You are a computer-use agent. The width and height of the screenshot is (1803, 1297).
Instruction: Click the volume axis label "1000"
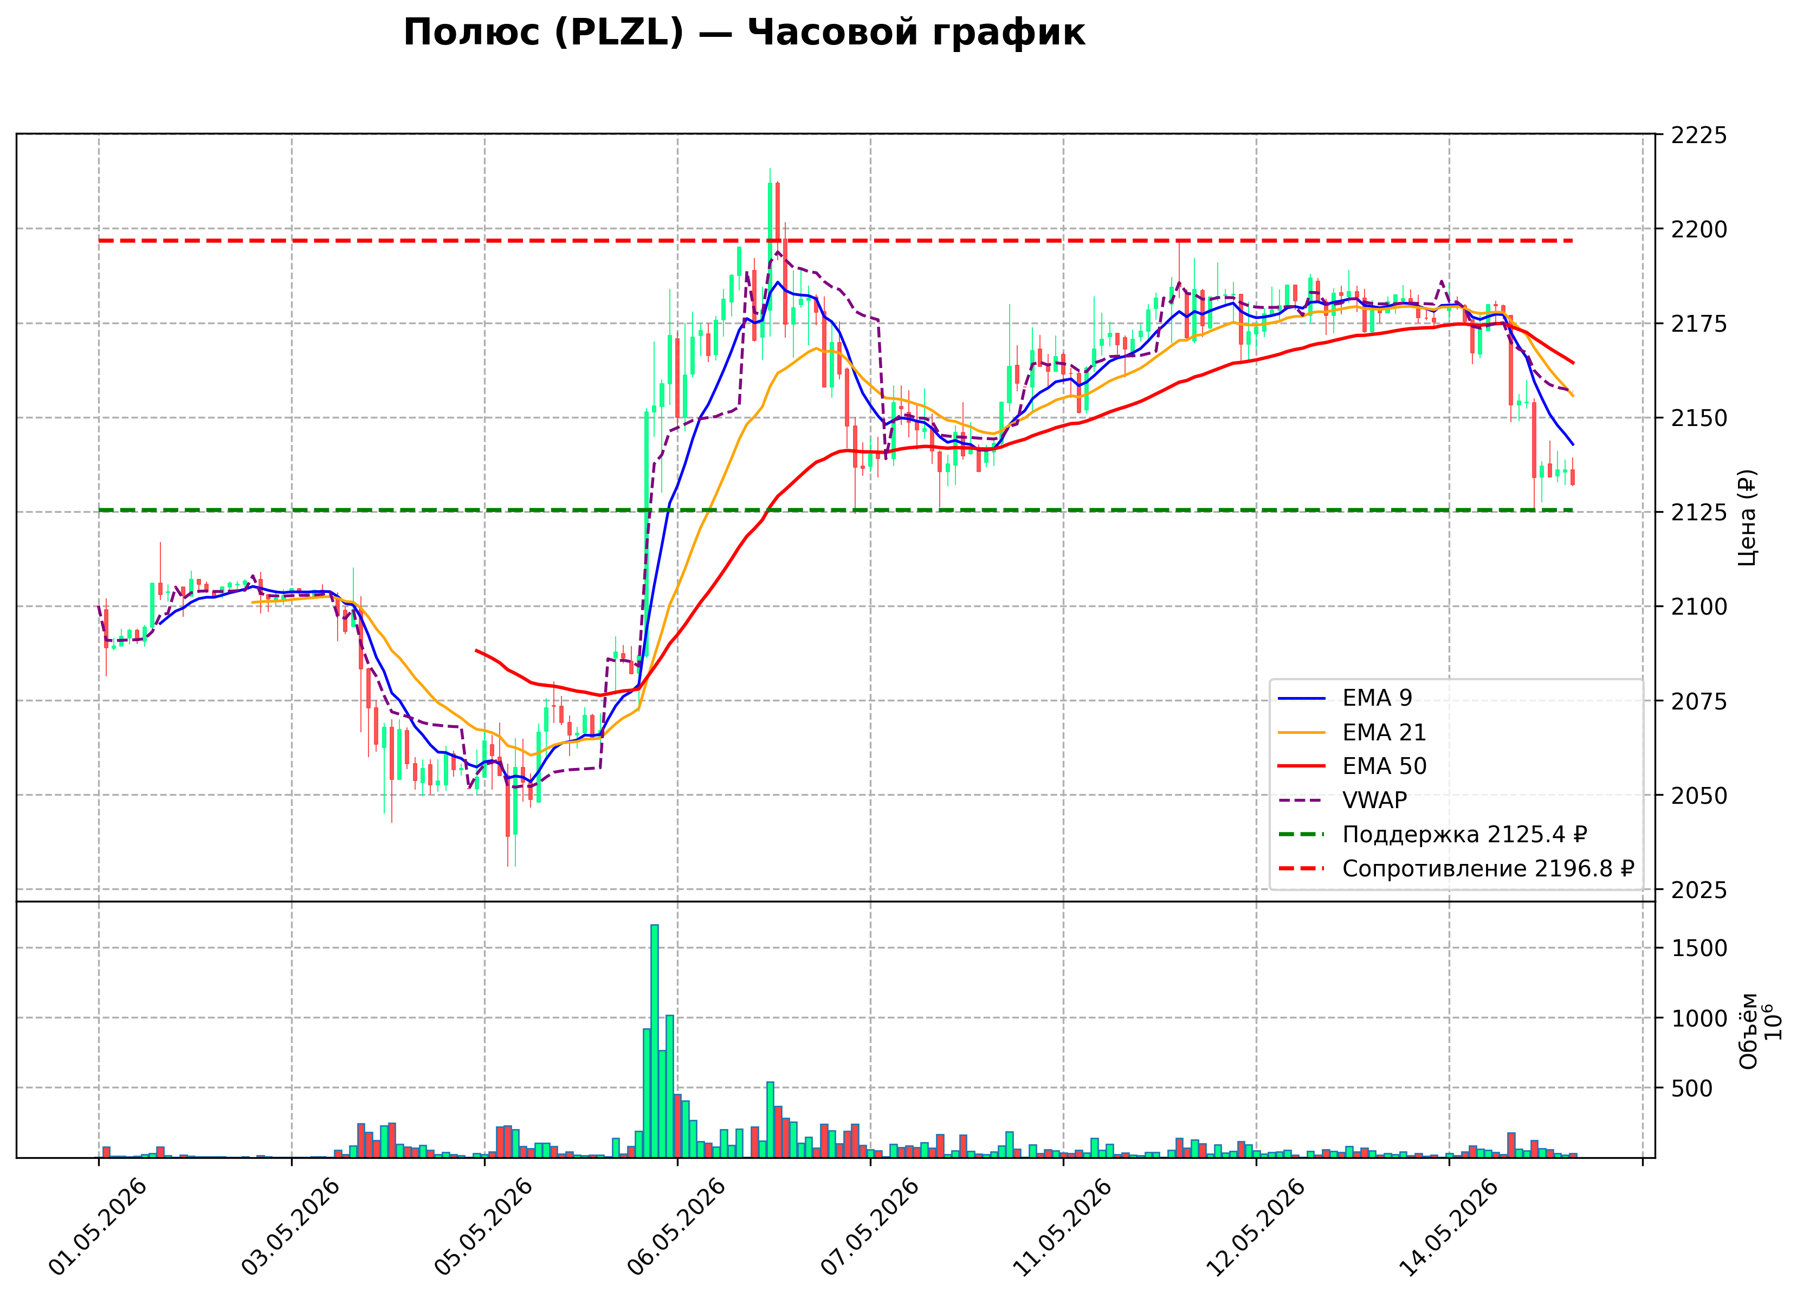1699,1018
